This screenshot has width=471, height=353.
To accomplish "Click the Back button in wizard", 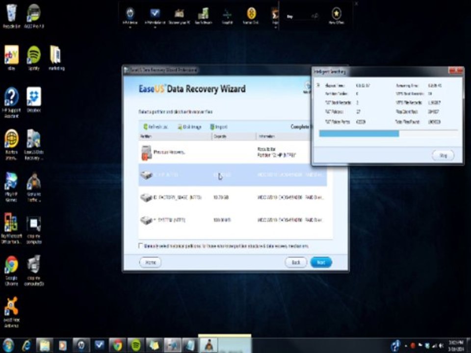I will pyautogui.click(x=296, y=262).
